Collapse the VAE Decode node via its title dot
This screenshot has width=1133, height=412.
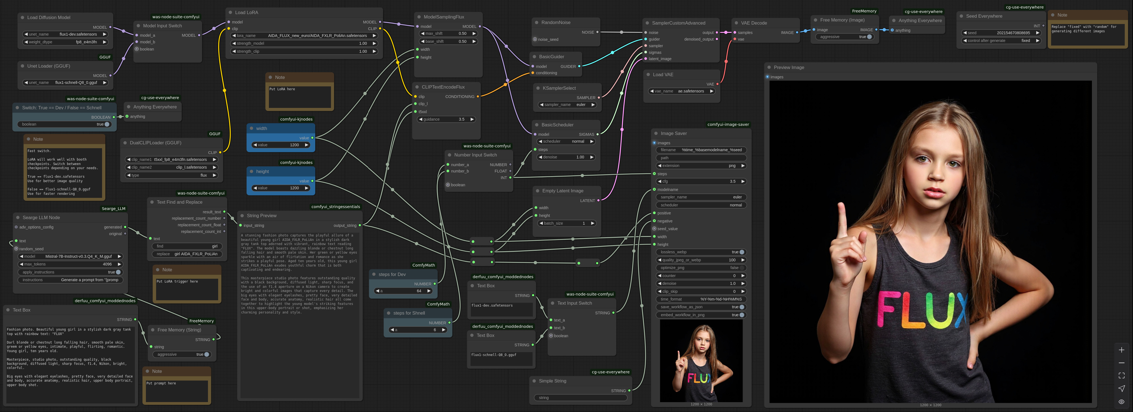(736, 23)
